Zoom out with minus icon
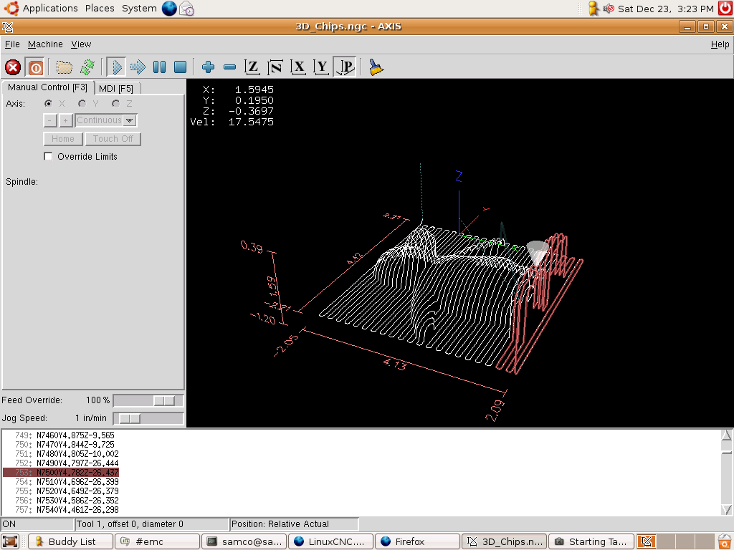The width and height of the screenshot is (734, 550). click(x=229, y=67)
